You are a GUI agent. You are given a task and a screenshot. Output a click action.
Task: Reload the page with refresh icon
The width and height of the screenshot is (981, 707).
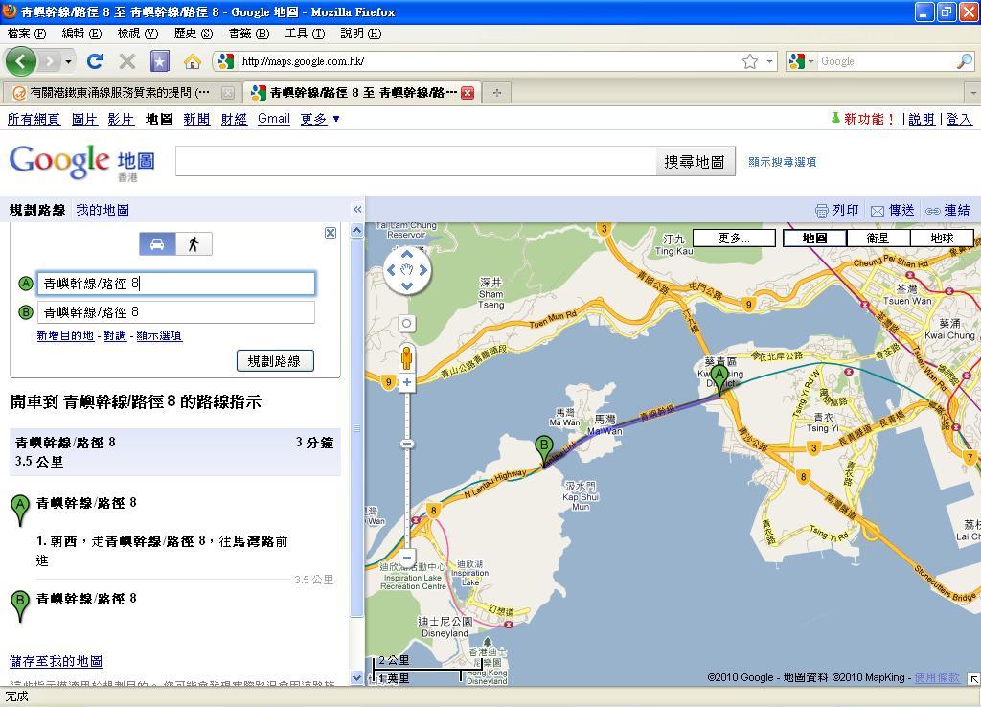pyautogui.click(x=95, y=60)
